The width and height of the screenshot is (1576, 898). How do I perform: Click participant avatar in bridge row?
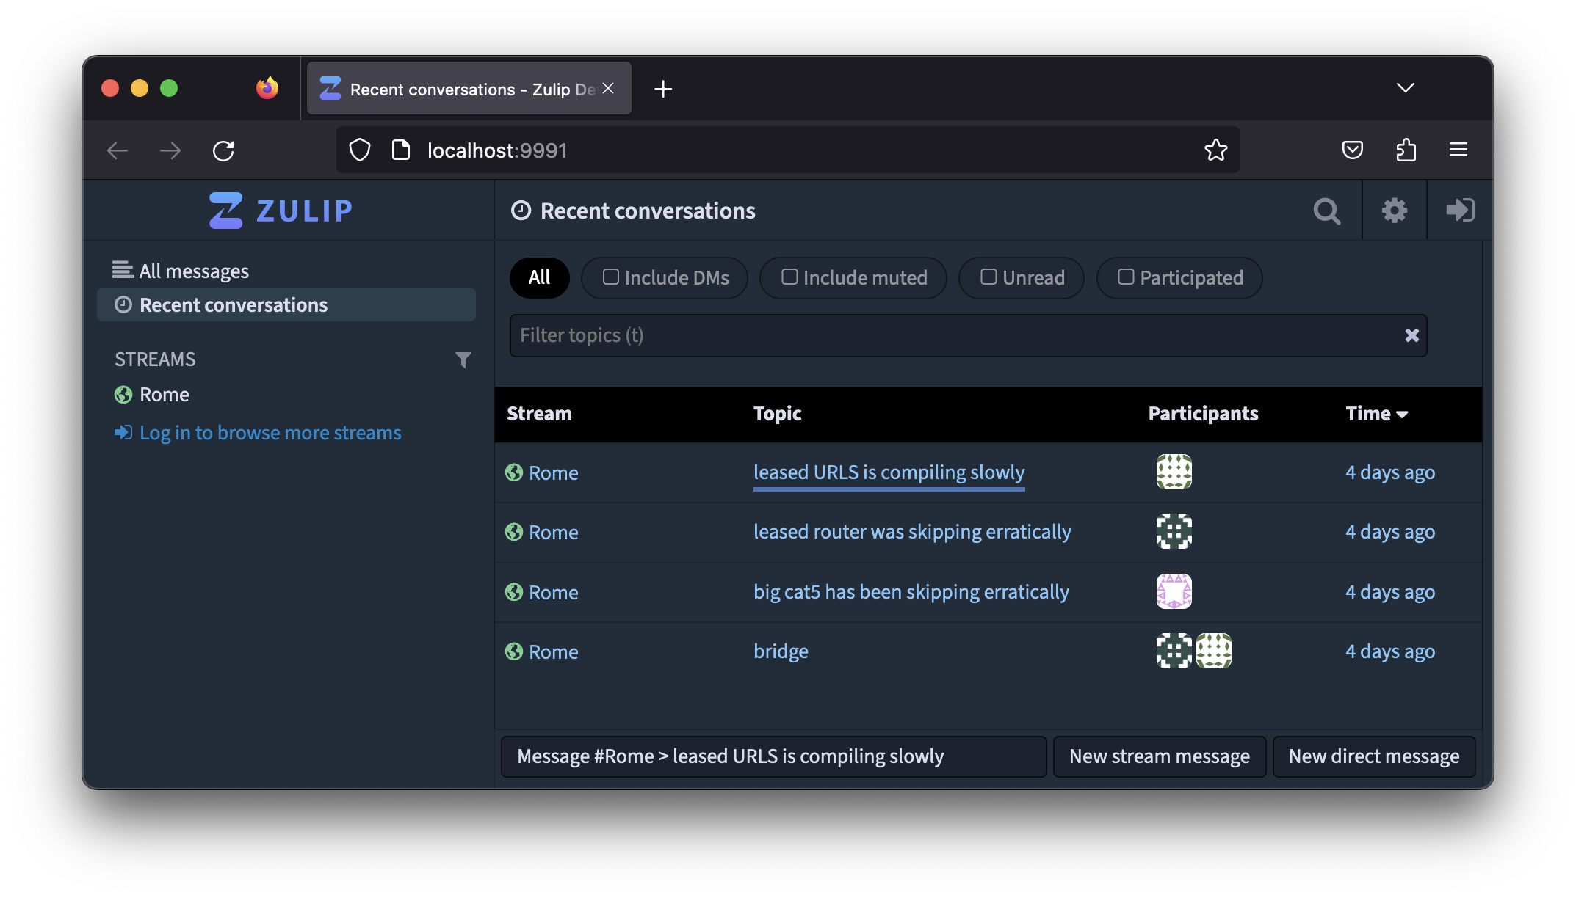[x=1174, y=651]
